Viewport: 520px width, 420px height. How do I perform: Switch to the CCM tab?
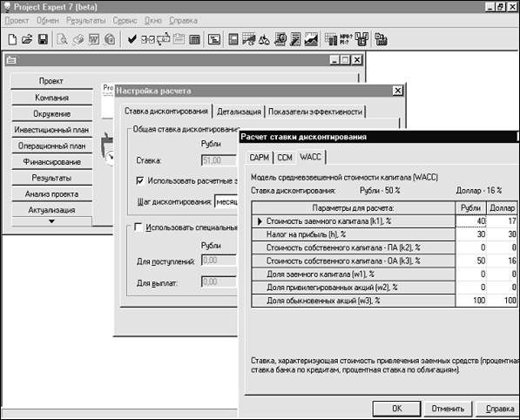(x=285, y=157)
